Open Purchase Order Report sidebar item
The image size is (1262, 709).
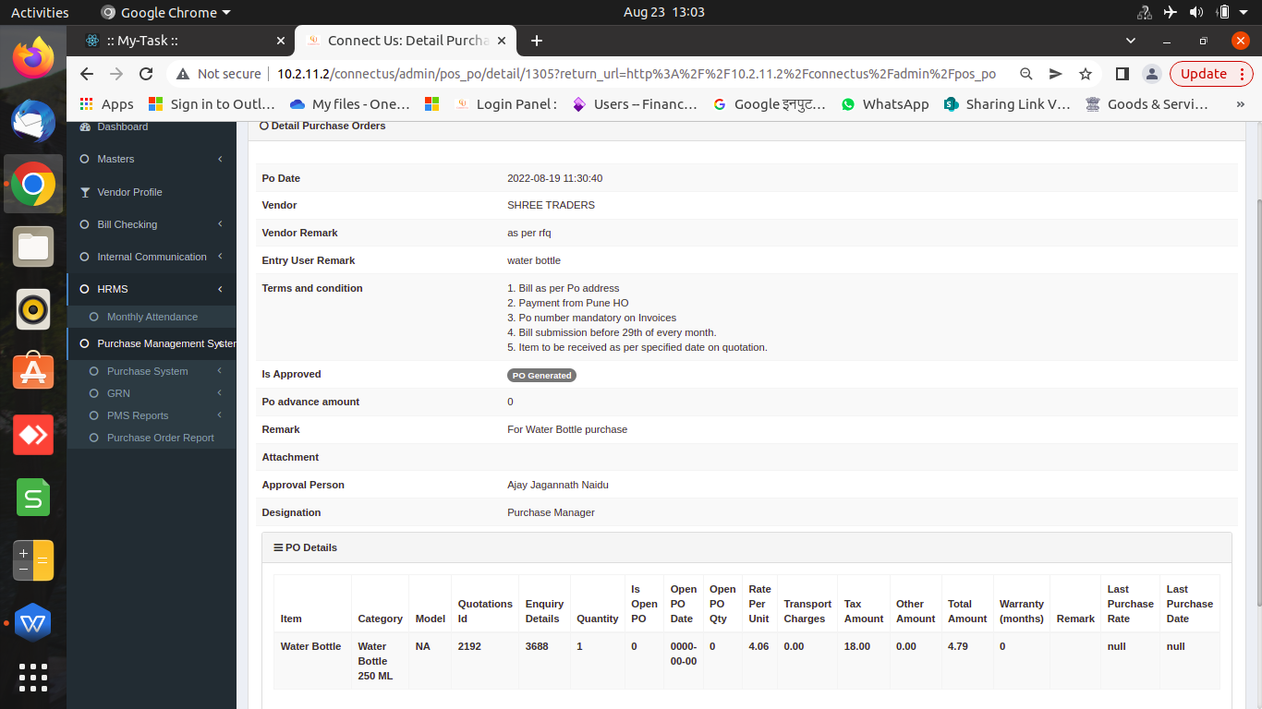[x=152, y=438]
